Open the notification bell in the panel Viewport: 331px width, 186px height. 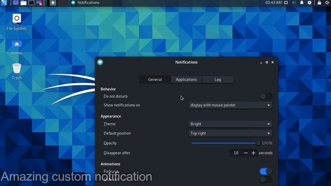pos(302,3)
